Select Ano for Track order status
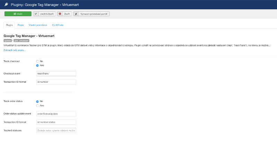The height and width of the screenshot is (142, 277). (37, 105)
